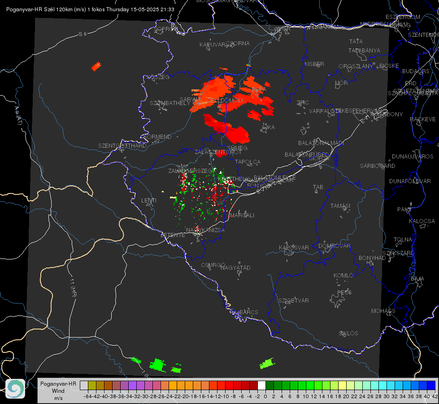Click the MÓR city label
439x404 pixels.
pyautogui.click(x=342, y=83)
